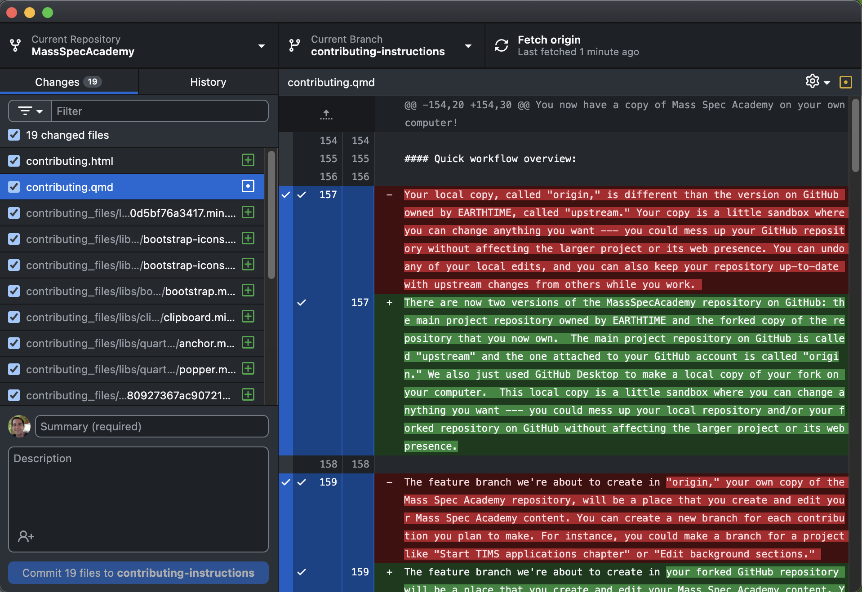
Task: Click the modified file indicator icon in diff header
Action: click(x=845, y=82)
